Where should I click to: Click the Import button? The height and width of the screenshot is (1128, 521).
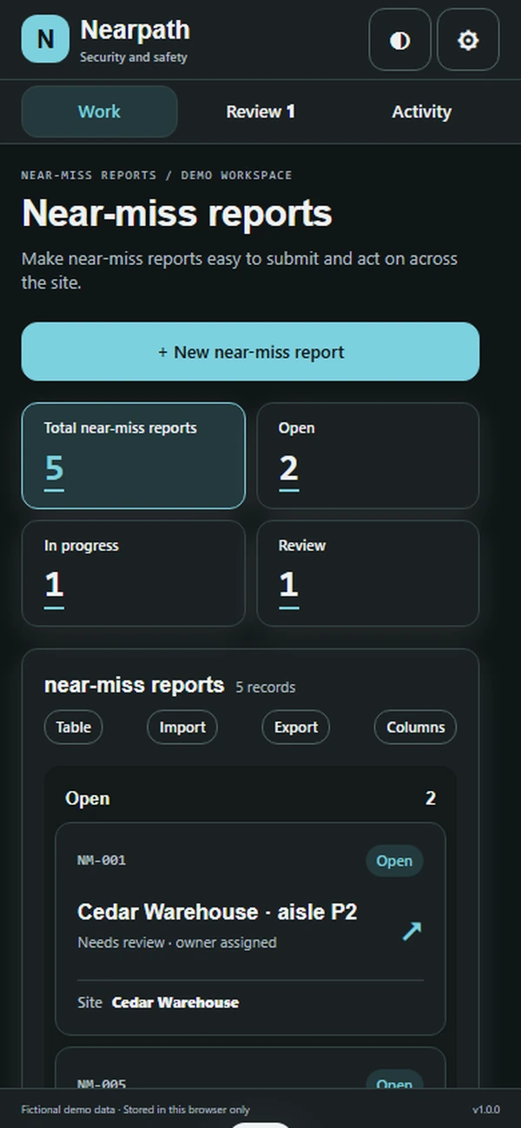182,727
